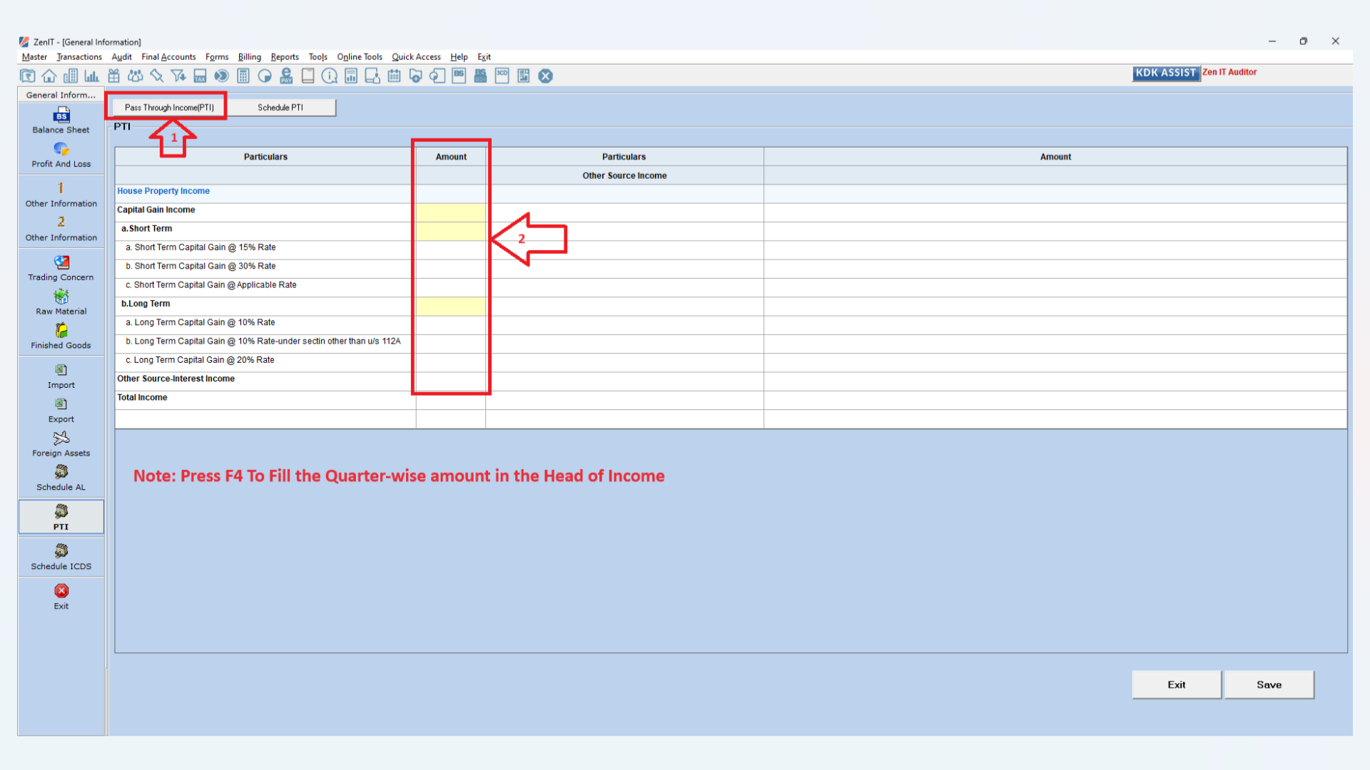Open the Master menu
This screenshot has height=770, width=1370.
[34, 57]
